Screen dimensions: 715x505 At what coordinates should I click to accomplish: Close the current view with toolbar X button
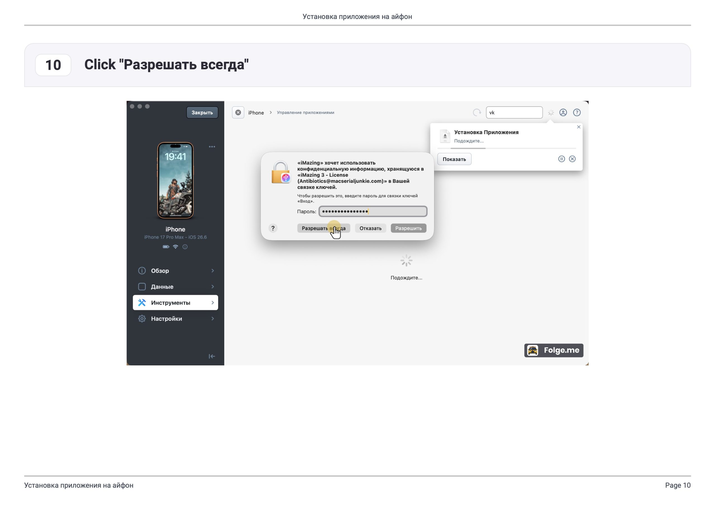click(238, 113)
